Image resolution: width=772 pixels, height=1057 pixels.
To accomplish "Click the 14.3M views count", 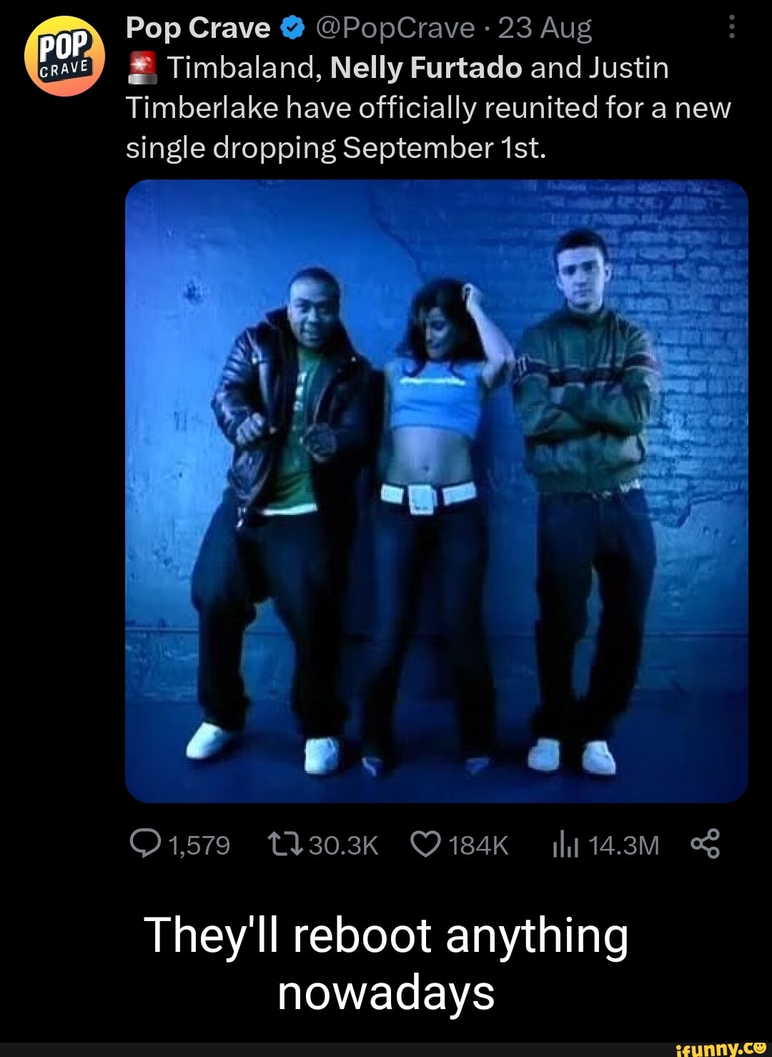I will tap(623, 845).
